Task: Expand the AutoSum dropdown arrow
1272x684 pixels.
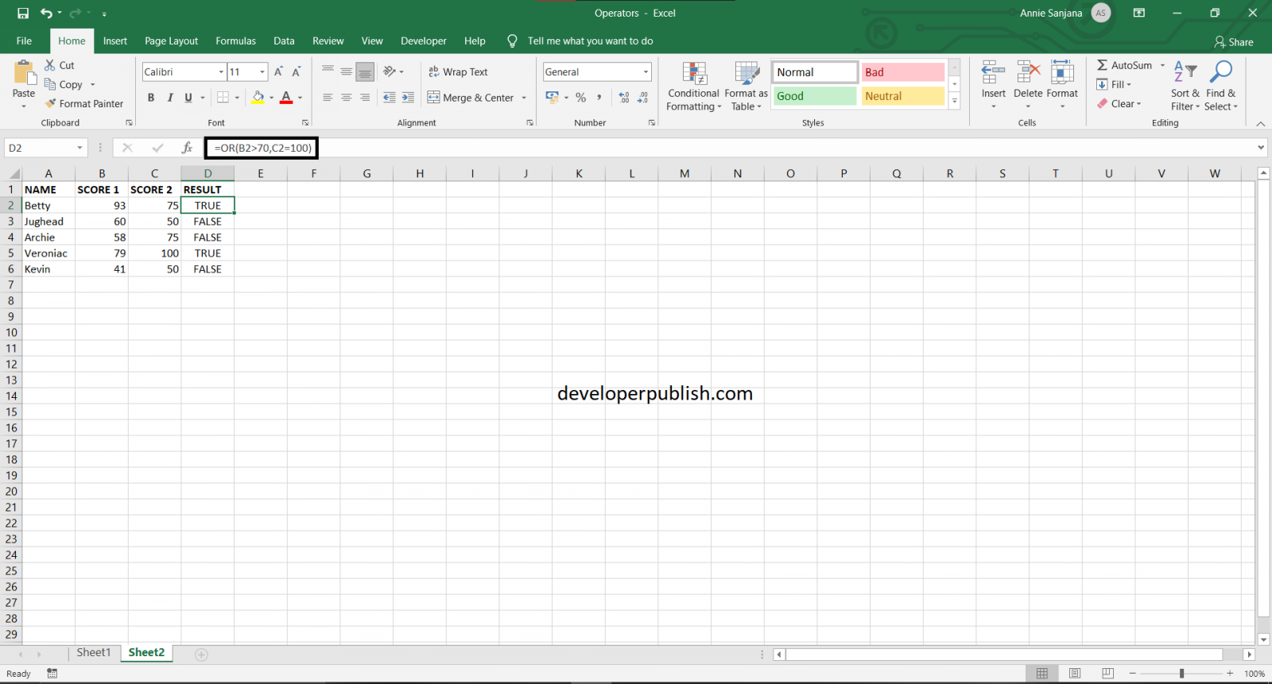Action: pyautogui.click(x=1162, y=65)
